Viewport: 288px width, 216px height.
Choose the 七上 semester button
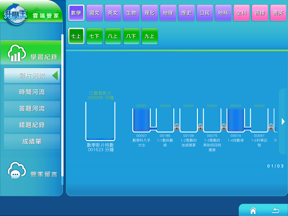tap(76, 36)
